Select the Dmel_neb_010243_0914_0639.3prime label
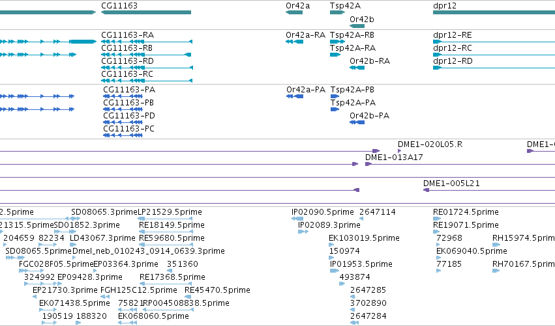This screenshot has width=555, height=326. click(148, 251)
